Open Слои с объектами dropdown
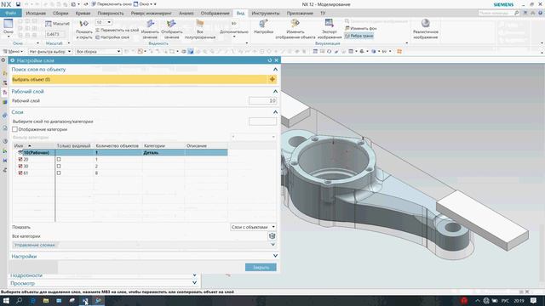Screen dimensions: 545x306 tap(254, 227)
